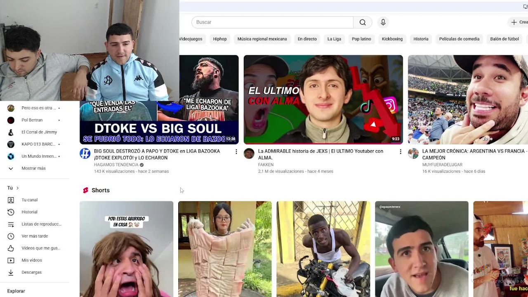This screenshot has height=297, width=528.
Task: Open short of man talking in car
Action: [x=422, y=249]
